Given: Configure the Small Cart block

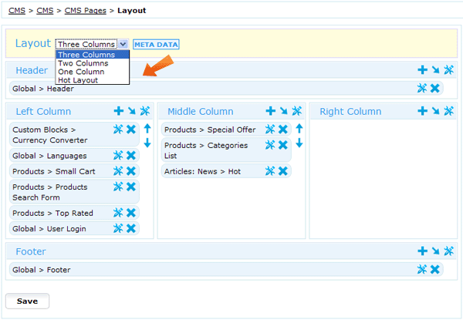Looking at the screenshot, I should (x=118, y=170).
